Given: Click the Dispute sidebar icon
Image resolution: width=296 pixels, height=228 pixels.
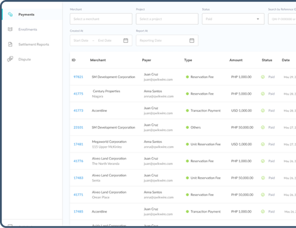Looking at the screenshot, I should tap(10, 59).
